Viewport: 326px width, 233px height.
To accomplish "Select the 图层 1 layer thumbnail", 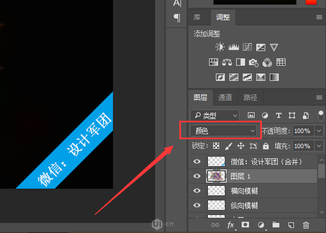I will (x=216, y=176).
